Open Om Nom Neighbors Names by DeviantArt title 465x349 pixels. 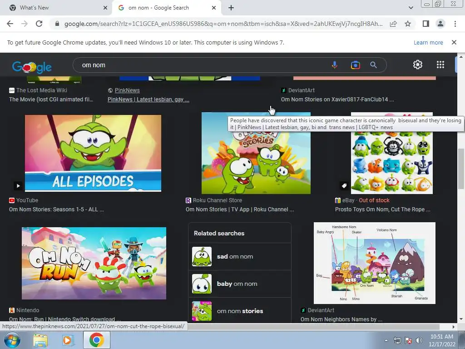341,319
